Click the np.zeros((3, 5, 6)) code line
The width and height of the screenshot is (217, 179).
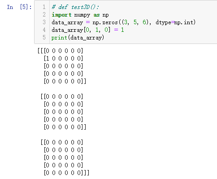(x=123, y=22)
